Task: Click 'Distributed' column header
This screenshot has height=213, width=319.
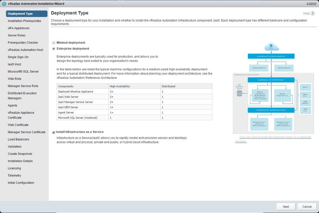Action: (x=186, y=86)
